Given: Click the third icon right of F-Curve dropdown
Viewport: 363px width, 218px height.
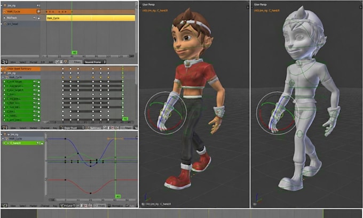Looking at the screenshot, I should pos(85,205).
